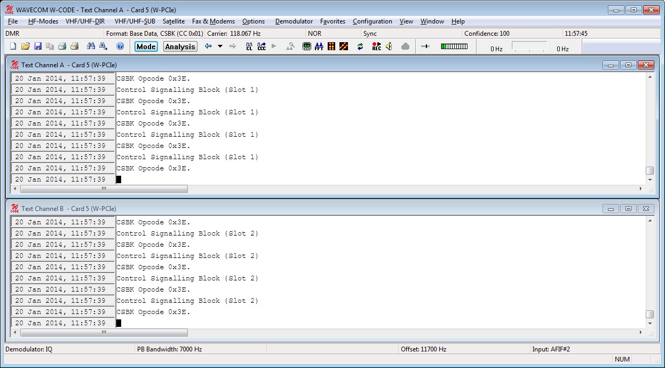Click Text Channel A vertical scrollbar up arrow
The height and width of the screenshot is (368, 665).
pyautogui.click(x=650, y=77)
